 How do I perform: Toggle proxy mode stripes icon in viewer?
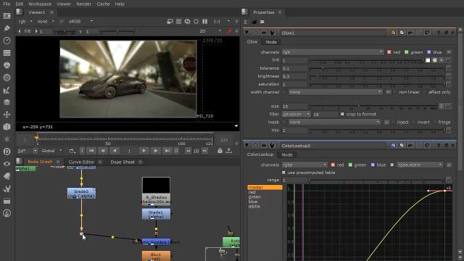(179, 21)
